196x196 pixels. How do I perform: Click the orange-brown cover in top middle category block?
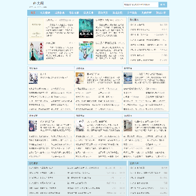click(x=80, y=78)
